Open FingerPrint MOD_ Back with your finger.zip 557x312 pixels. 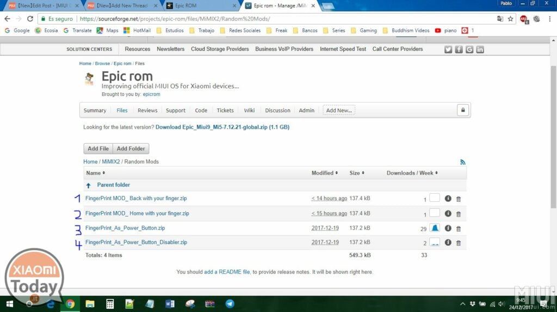click(136, 198)
